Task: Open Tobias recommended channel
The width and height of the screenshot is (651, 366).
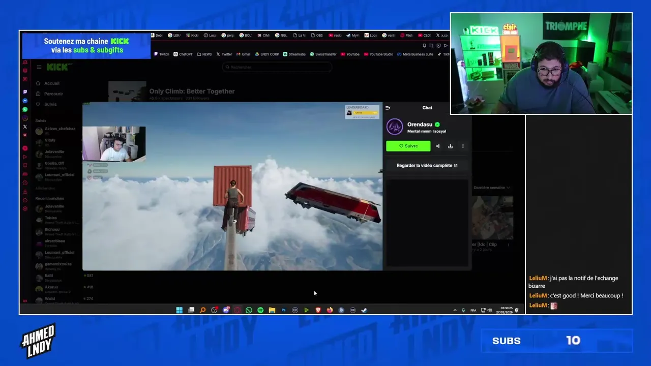Action: pyautogui.click(x=56, y=220)
